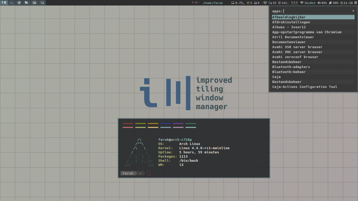Click the clock showing 21:28
Screen dimensions: 358x201
[346, 3]
